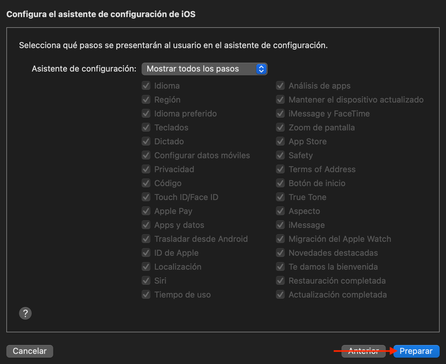Uncheck the Localización step
446x364 pixels.
point(146,267)
